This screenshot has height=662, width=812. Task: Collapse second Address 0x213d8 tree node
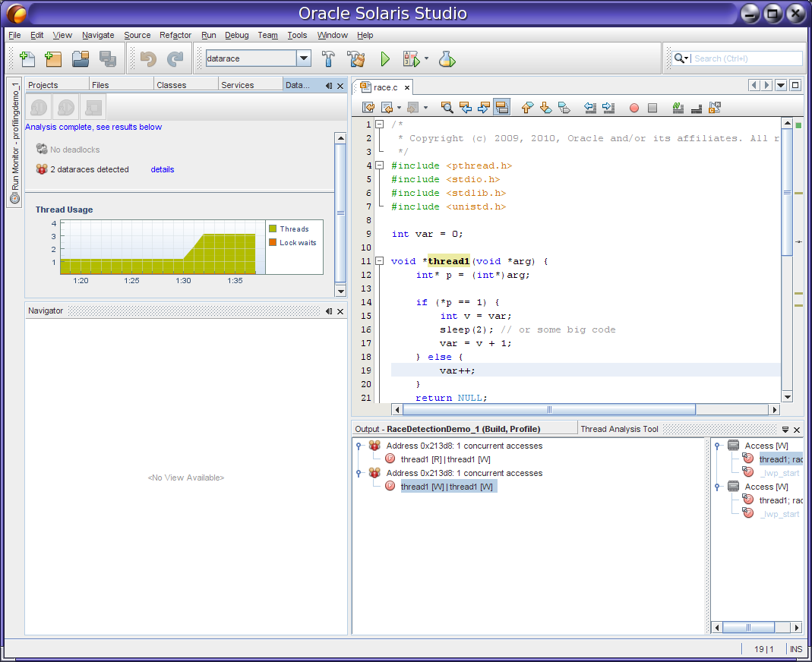(x=359, y=473)
